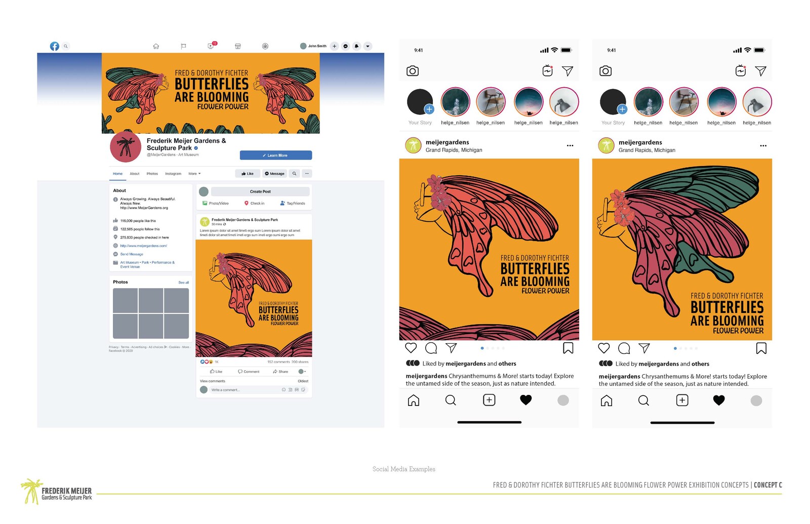The height and width of the screenshot is (524, 810).
Task: Open IGTV icon in left Instagram phone
Action: pos(548,71)
